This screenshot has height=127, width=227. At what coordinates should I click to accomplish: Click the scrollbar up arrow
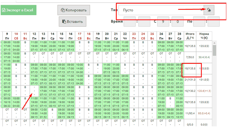(x=214, y=43)
